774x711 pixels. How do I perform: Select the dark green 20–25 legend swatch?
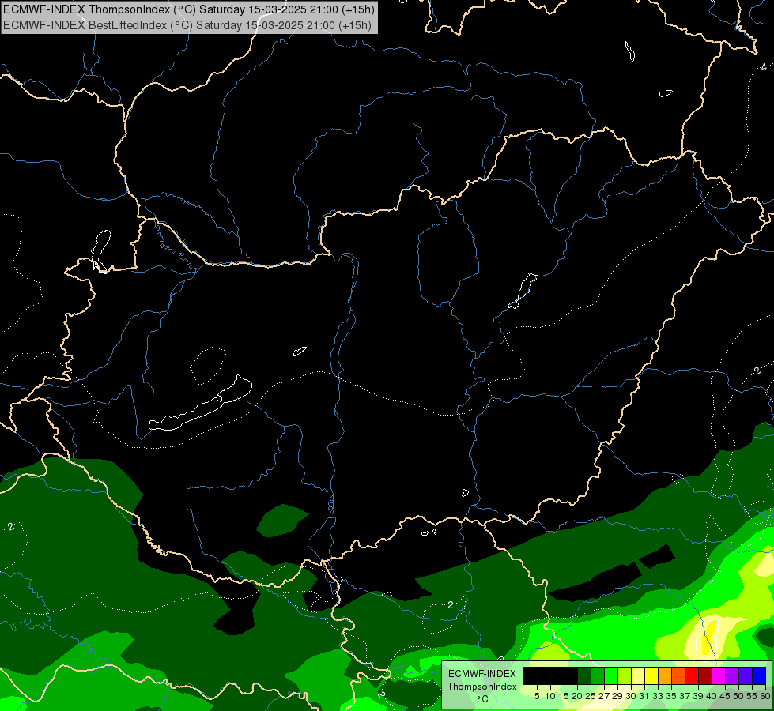[584, 675]
